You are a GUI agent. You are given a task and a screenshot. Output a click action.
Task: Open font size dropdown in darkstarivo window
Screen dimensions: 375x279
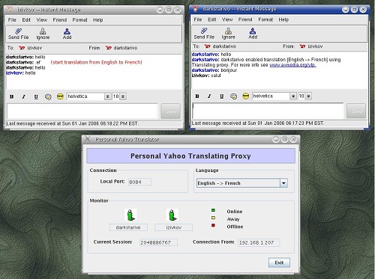coord(309,96)
